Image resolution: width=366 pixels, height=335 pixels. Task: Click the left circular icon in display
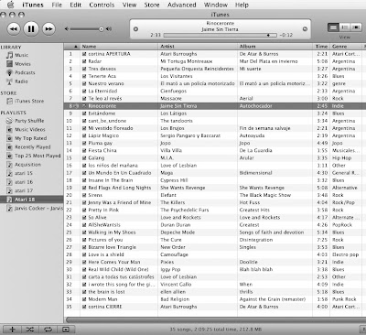pyautogui.click(x=135, y=29)
